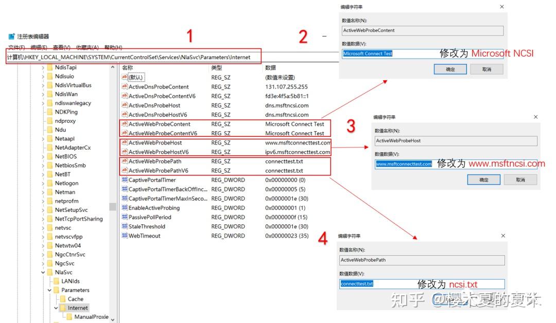Click 确定 in ActiveWebProbeContent dialog
This screenshot has width=556, height=323.
[x=450, y=69]
